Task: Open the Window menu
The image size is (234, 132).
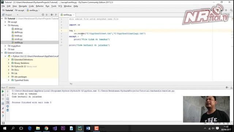Action: tap(68, 6)
